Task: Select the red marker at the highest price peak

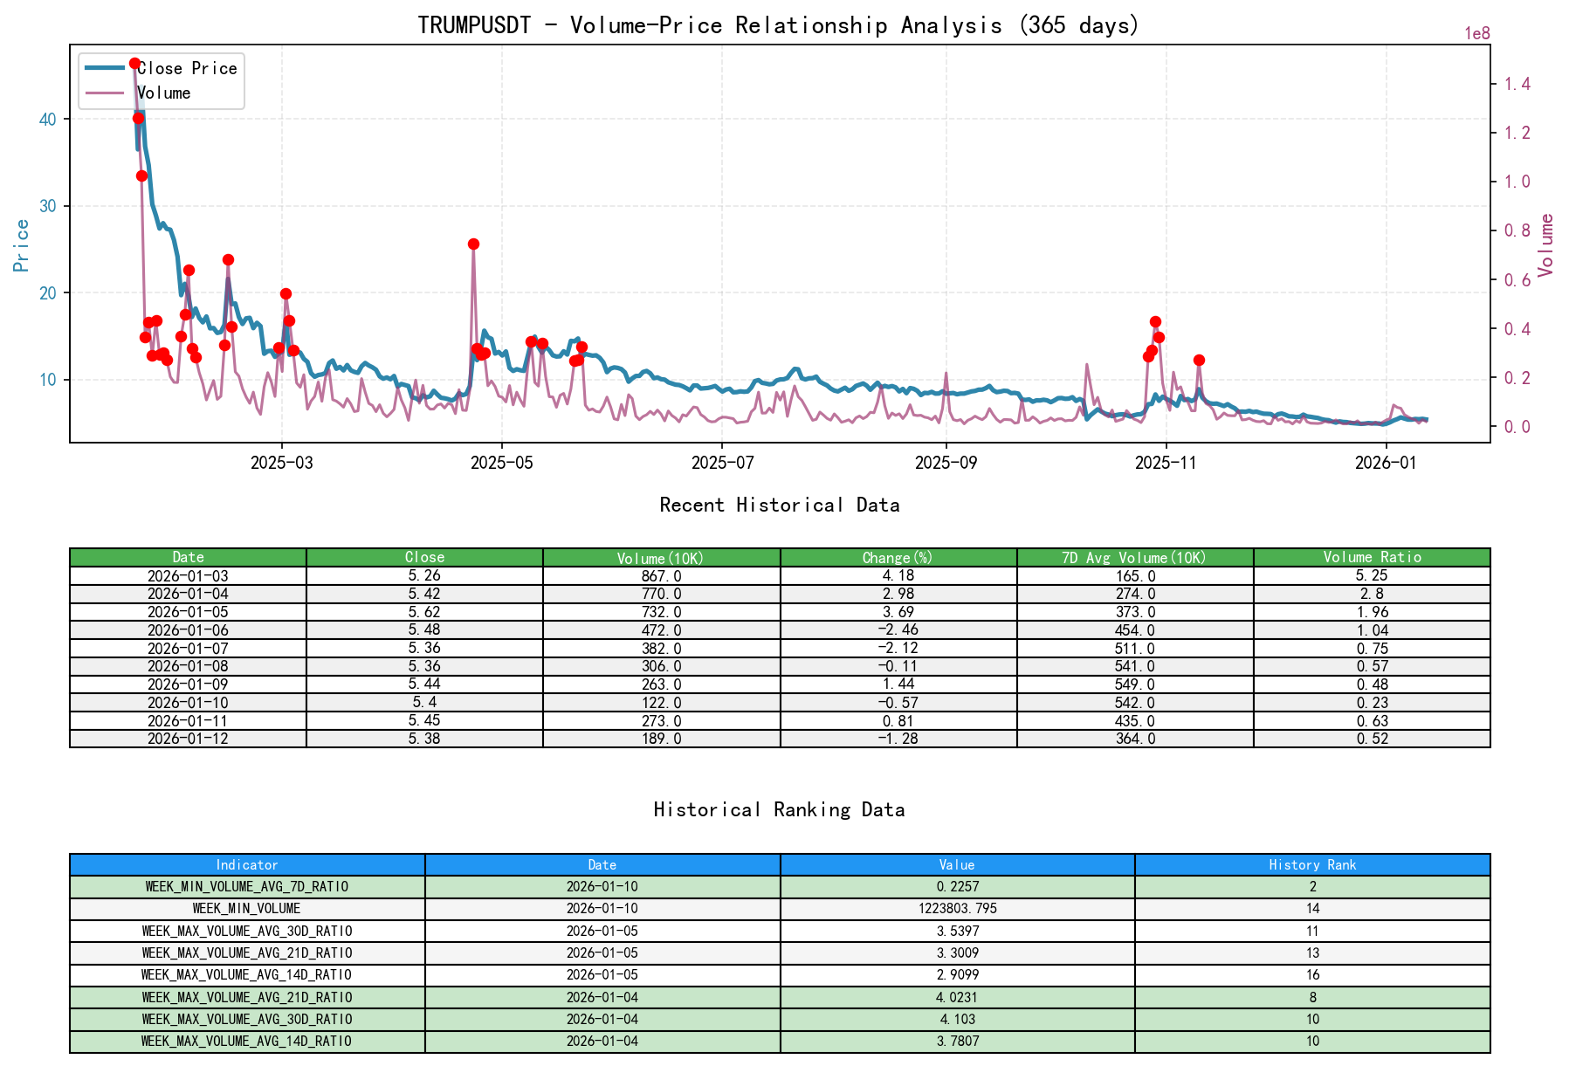Action: pos(135,62)
